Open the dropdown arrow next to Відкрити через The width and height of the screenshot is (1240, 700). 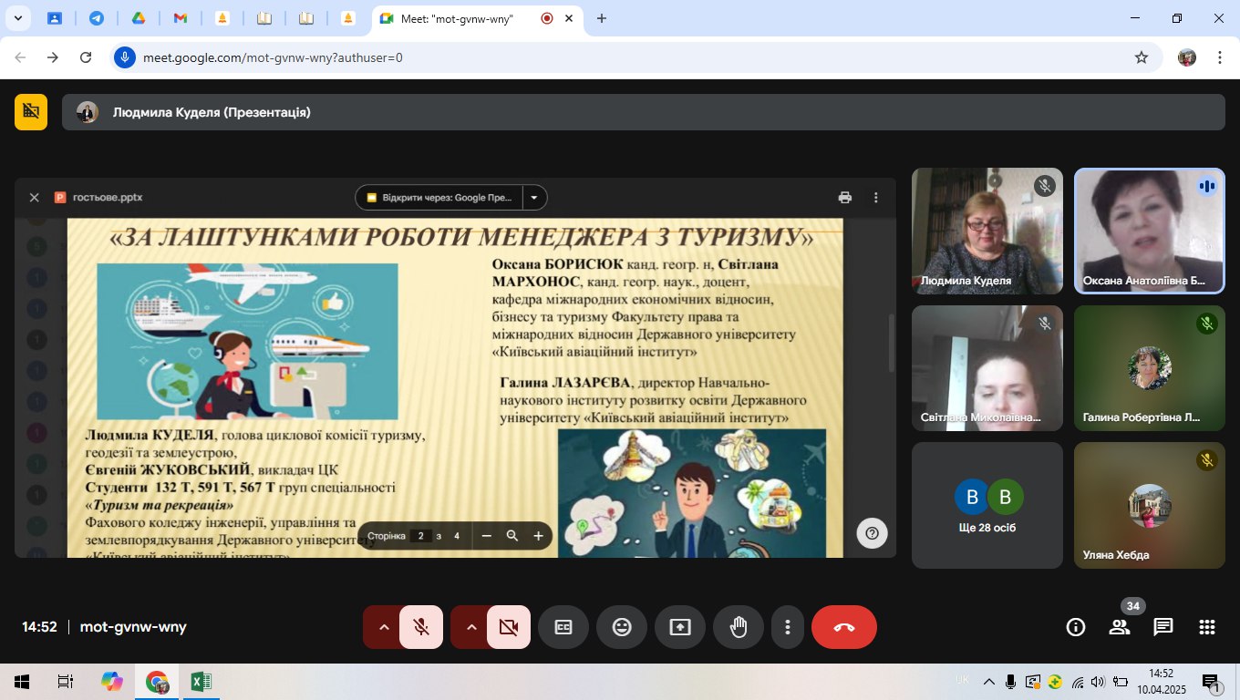pyautogui.click(x=534, y=198)
